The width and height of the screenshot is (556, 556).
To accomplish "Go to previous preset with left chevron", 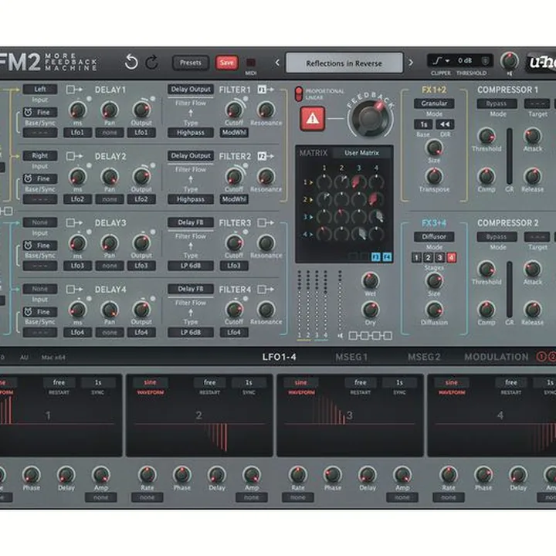I will [277, 63].
